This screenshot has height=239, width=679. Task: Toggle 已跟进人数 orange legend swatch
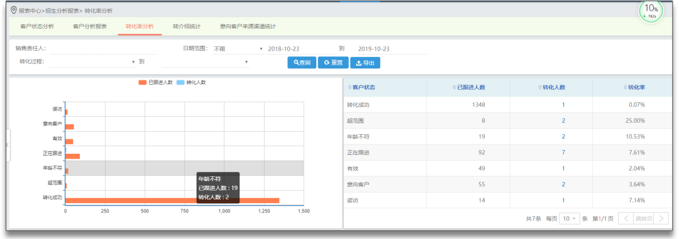pyautogui.click(x=143, y=83)
